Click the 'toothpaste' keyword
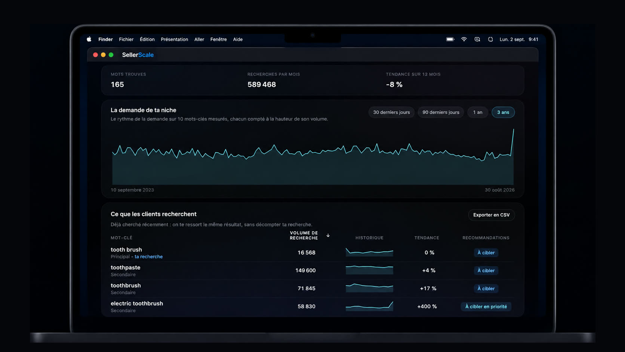The image size is (625, 352). (126, 267)
